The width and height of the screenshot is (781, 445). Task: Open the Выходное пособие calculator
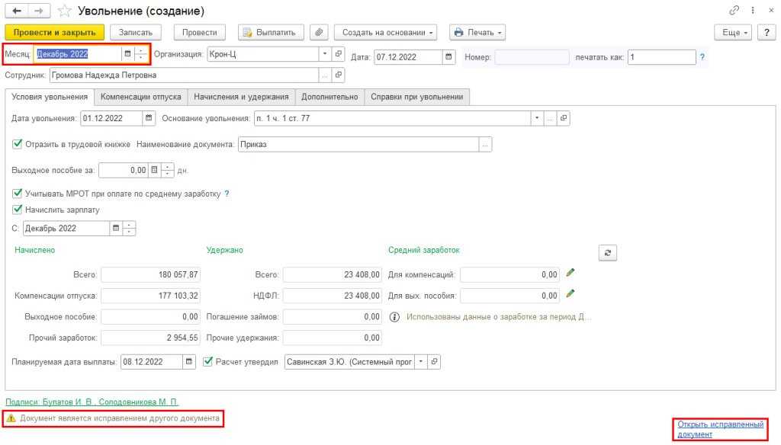point(154,170)
